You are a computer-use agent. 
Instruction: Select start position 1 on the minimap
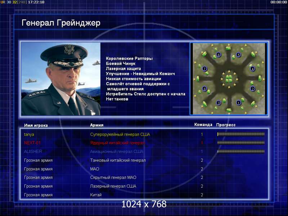tap(238, 103)
